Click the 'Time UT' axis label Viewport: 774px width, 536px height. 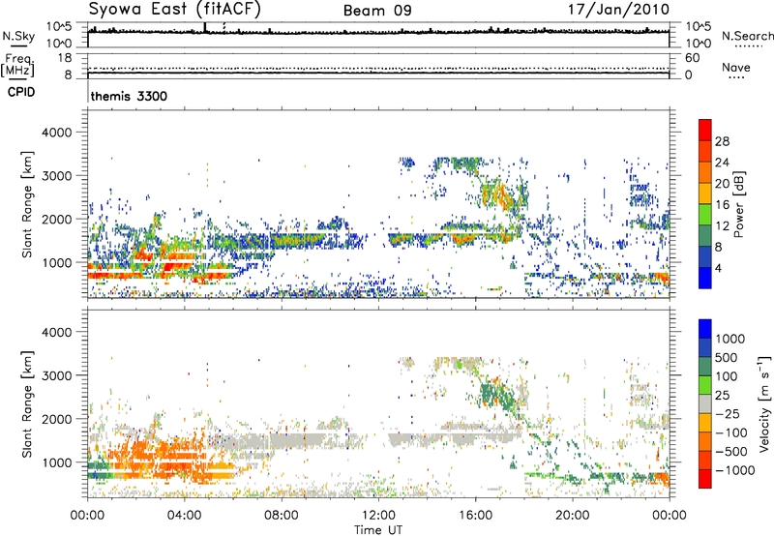[x=378, y=530]
